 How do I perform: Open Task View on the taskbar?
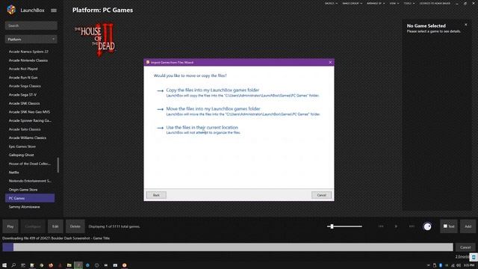(23, 265)
